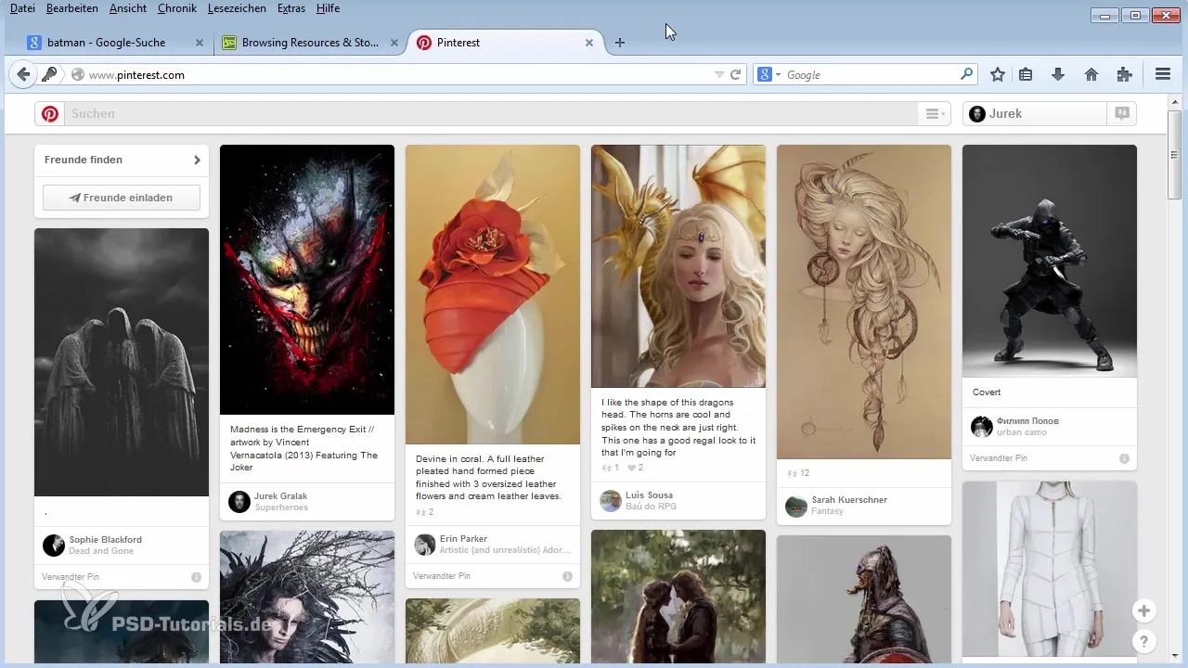Open the coral leather hat pin image
The width and height of the screenshot is (1188, 668).
tap(493, 294)
